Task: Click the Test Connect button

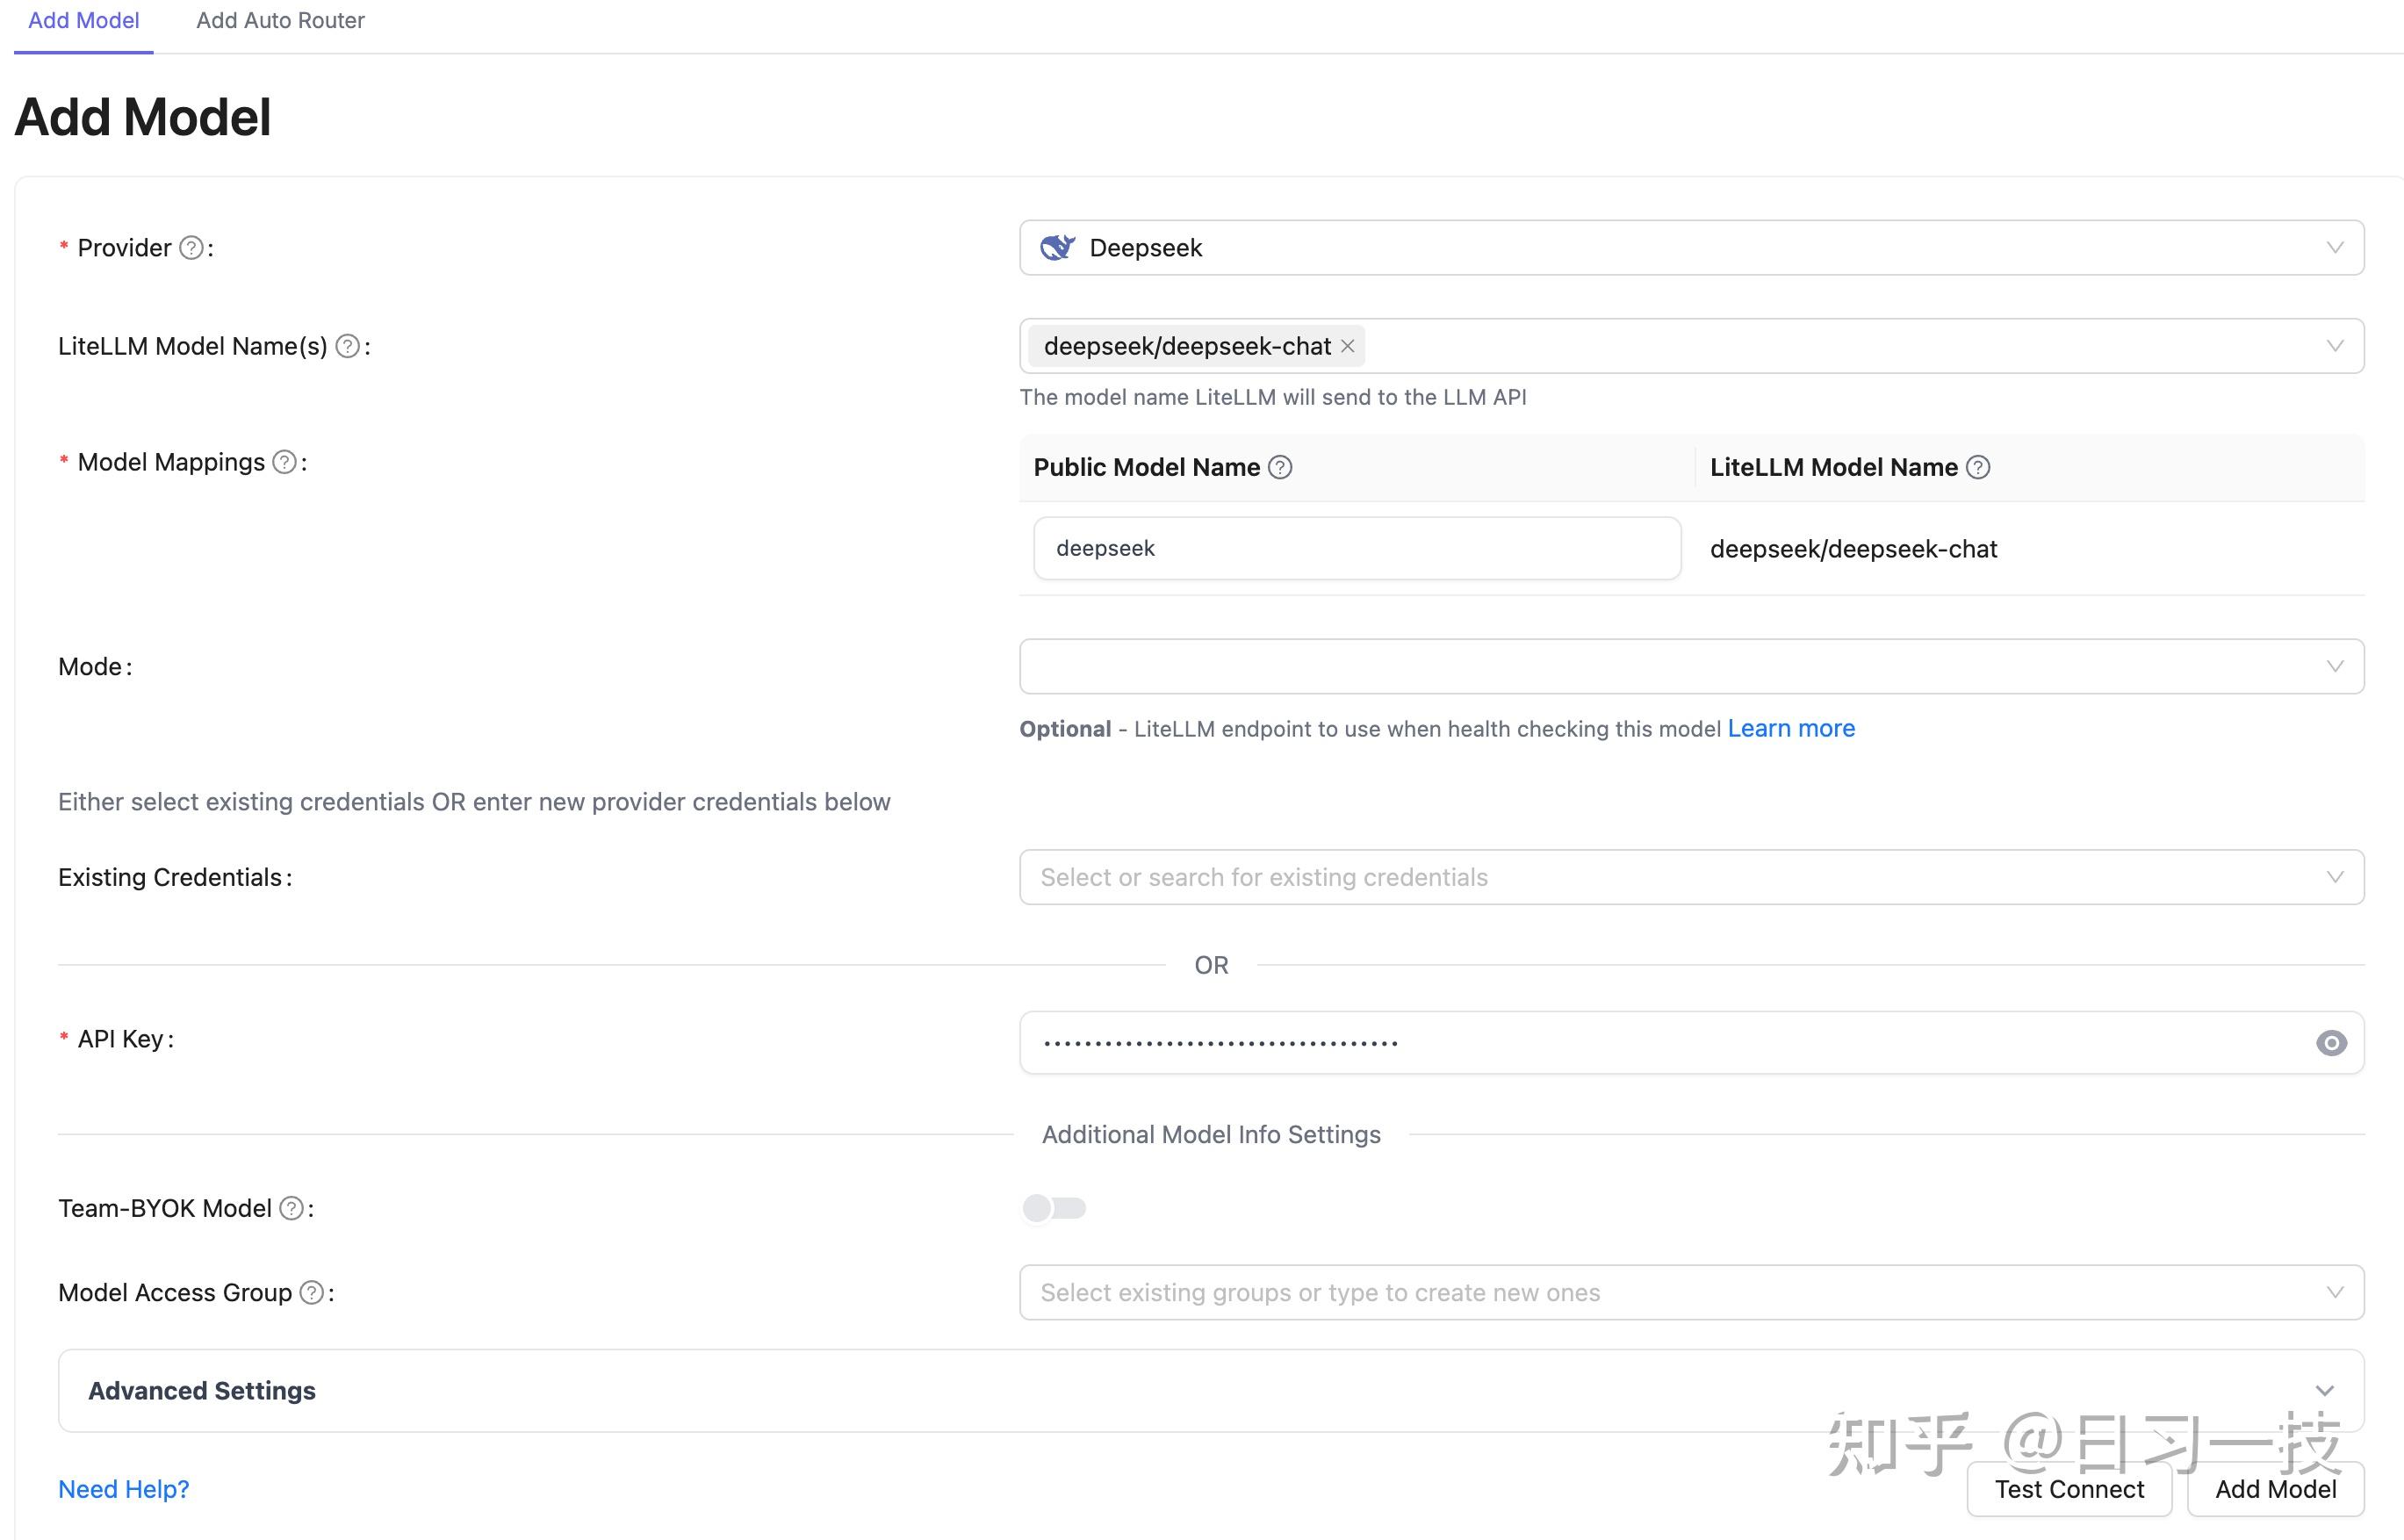Action: click(2069, 1489)
